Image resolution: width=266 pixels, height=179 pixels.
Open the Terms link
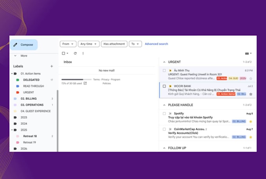coord(96,80)
